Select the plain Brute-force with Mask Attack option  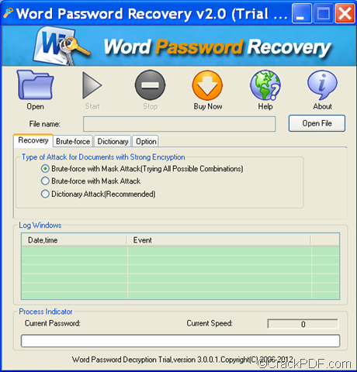point(45,181)
